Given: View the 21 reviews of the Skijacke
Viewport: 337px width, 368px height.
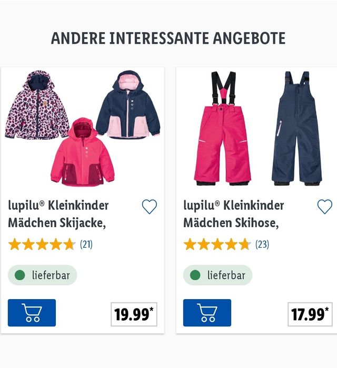Looking at the screenshot, I should click(x=86, y=244).
